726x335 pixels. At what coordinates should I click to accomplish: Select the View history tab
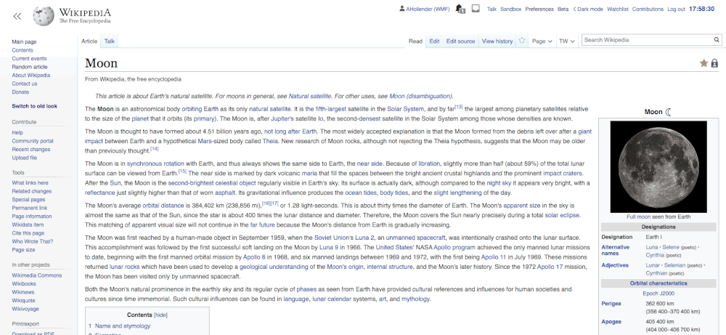(x=497, y=41)
